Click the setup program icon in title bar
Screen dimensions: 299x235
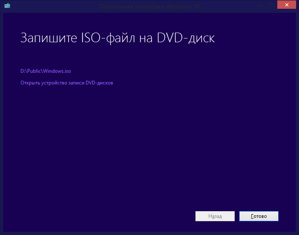[x=7, y=5]
